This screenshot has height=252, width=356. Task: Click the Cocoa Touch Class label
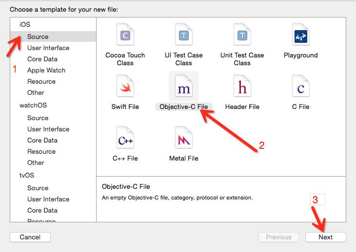tap(125, 59)
